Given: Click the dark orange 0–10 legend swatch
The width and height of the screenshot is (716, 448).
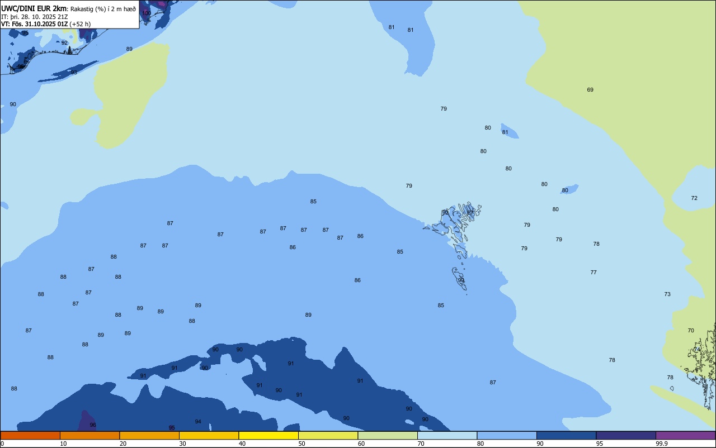Looking at the screenshot, I should click(30, 435).
